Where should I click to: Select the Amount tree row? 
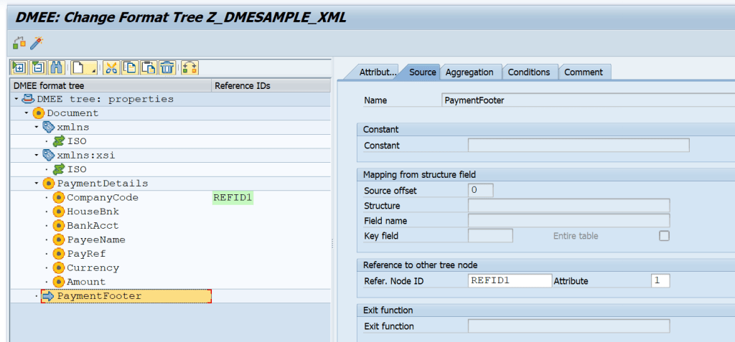pos(171,282)
